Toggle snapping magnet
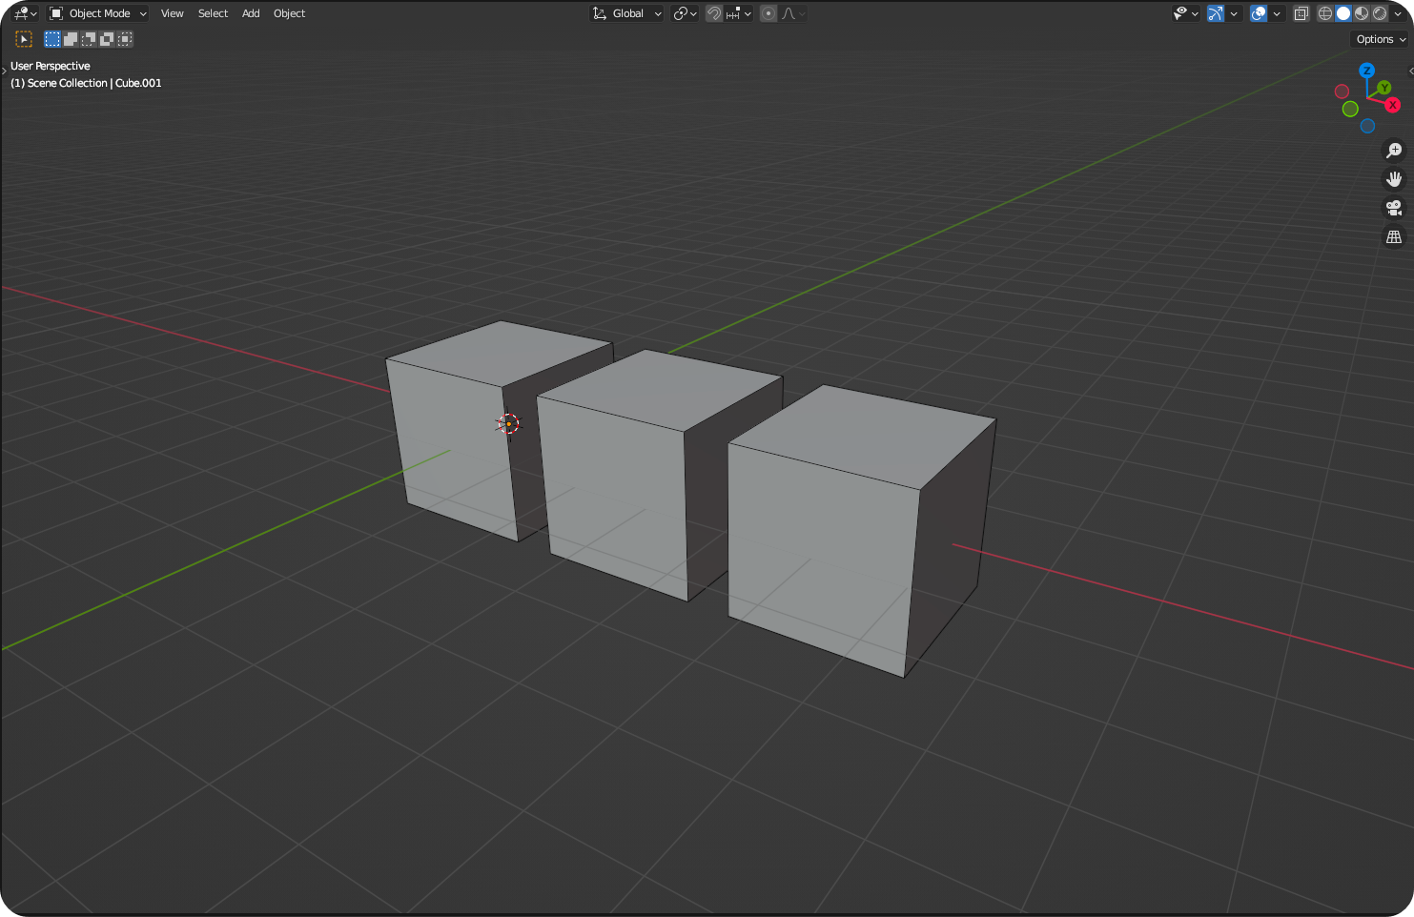This screenshot has width=1414, height=917. coord(713,13)
